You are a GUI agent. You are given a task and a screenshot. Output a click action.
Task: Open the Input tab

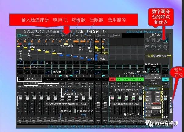point(51,36)
